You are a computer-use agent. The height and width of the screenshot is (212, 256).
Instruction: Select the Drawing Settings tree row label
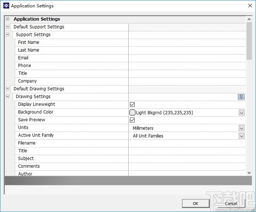click(x=33, y=97)
